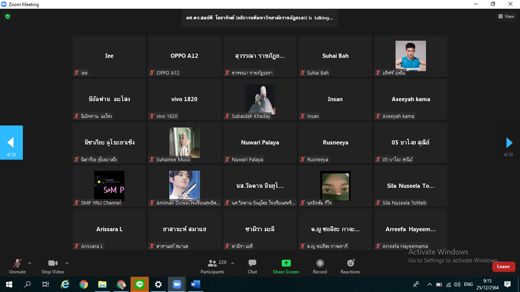Open audio options arrow beside Unmute
Viewport: 520px width, 292px height.
[x=29, y=263]
